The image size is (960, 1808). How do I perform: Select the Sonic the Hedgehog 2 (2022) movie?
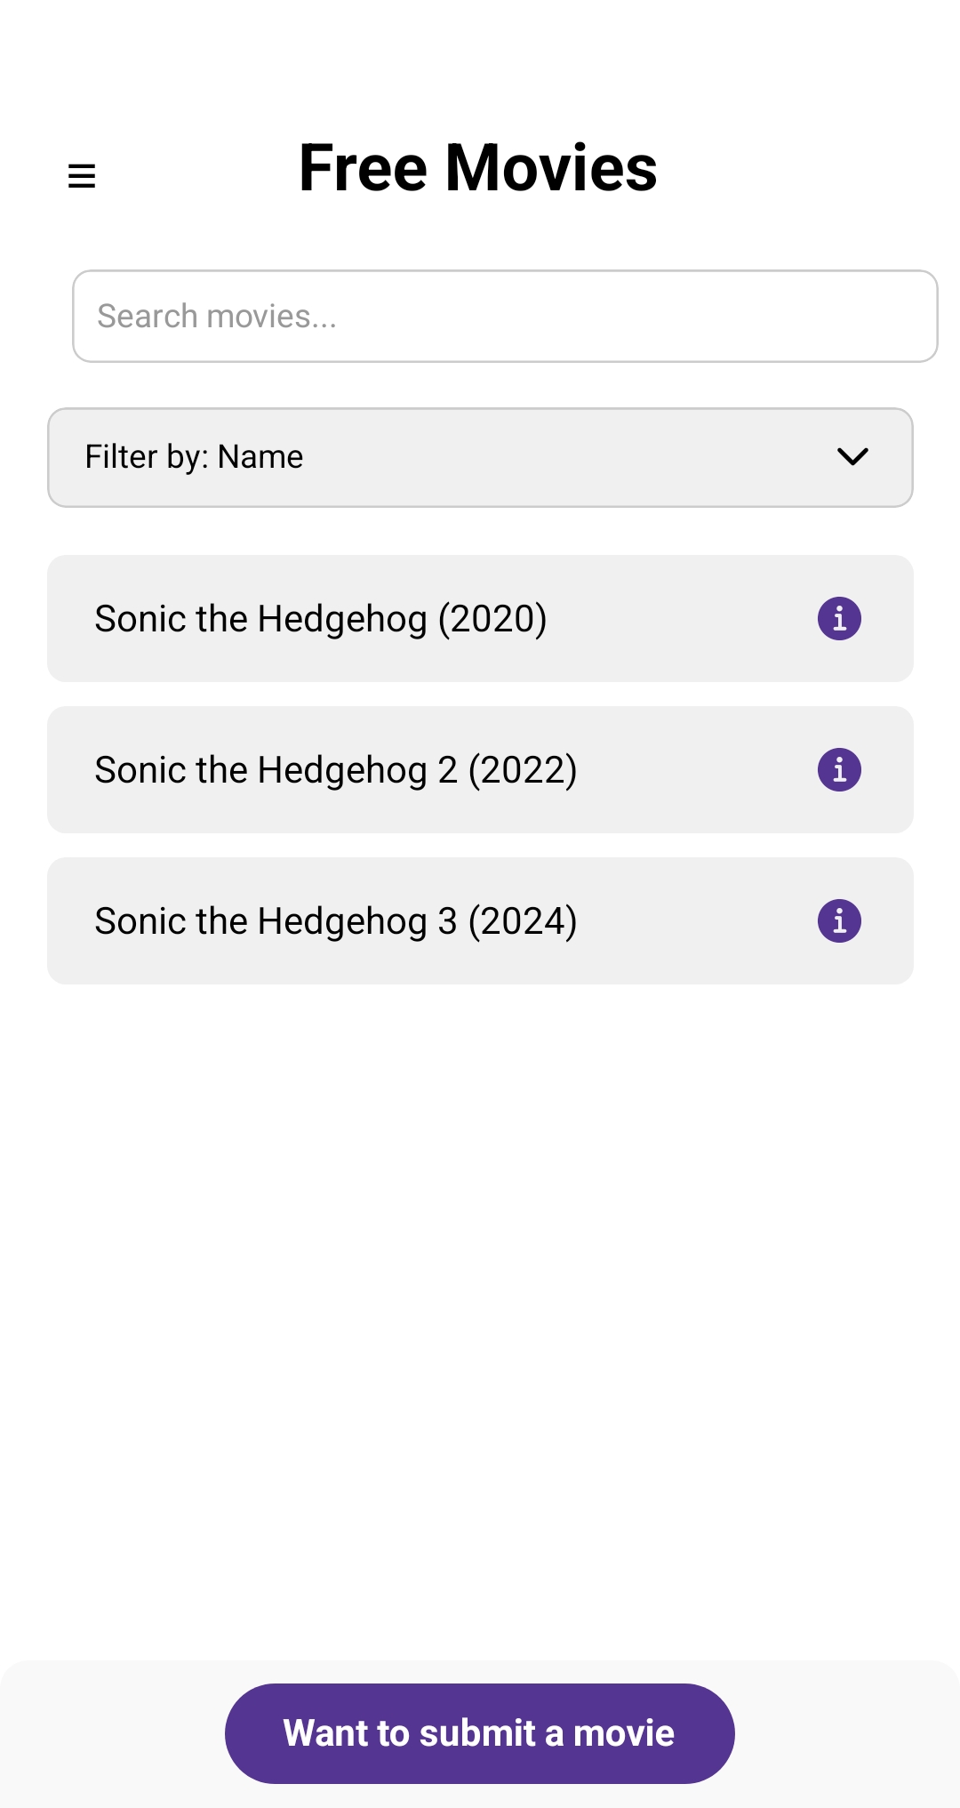[x=480, y=769]
